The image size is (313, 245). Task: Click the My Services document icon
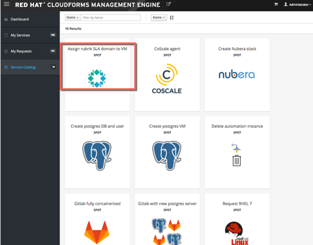(x=6, y=35)
